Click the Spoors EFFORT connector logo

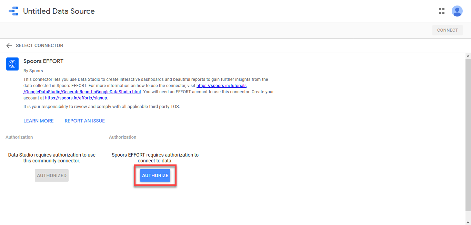point(12,64)
